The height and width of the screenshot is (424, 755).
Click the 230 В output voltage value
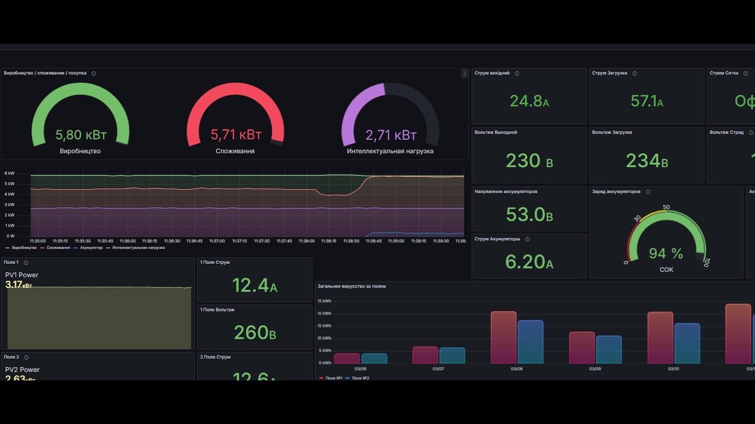click(x=529, y=161)
